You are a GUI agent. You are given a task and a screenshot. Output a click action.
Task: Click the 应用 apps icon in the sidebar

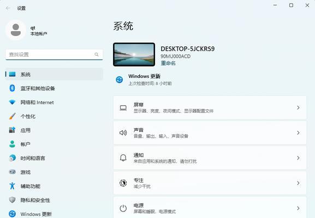(x=12, y=130)
